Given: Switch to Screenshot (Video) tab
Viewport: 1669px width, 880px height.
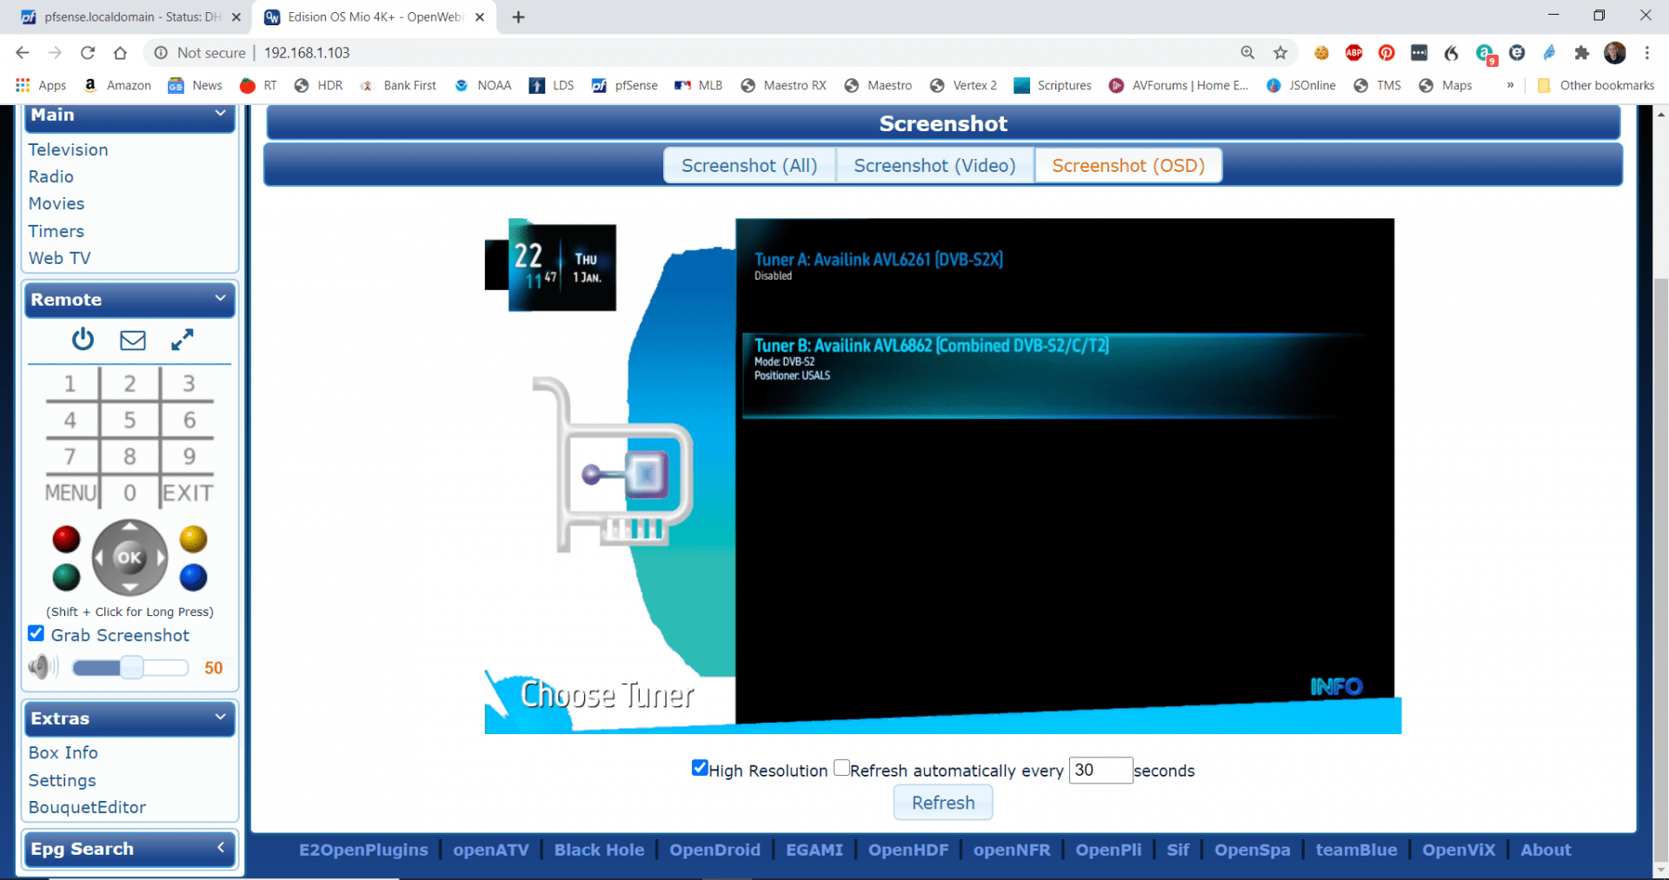Looking at the screenshot, I should 934,165.
